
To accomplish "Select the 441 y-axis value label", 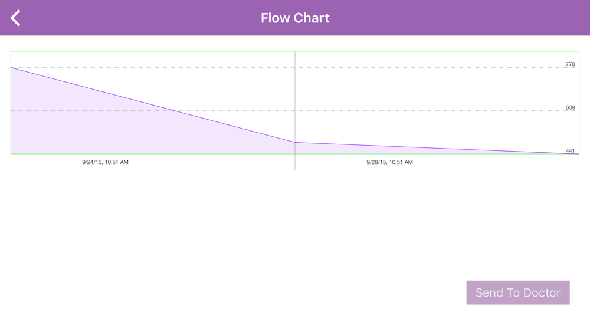I will (x=570, y=150).
